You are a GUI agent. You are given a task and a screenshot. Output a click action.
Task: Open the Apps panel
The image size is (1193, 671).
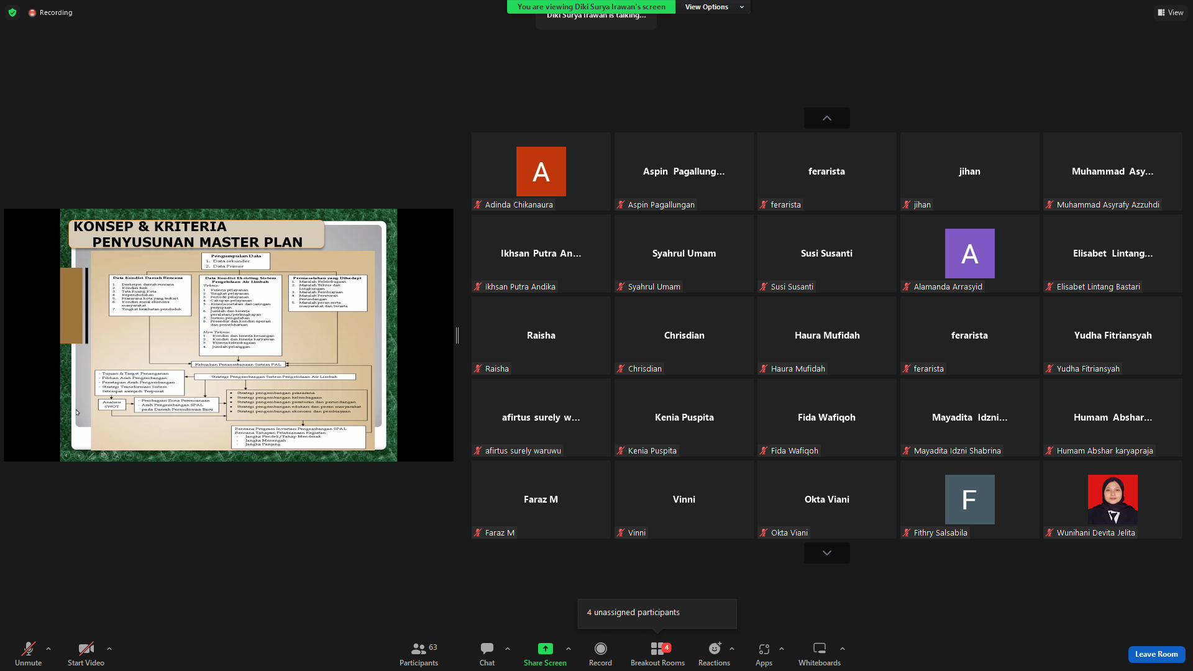pyautogui.click(x=764, y=654)
